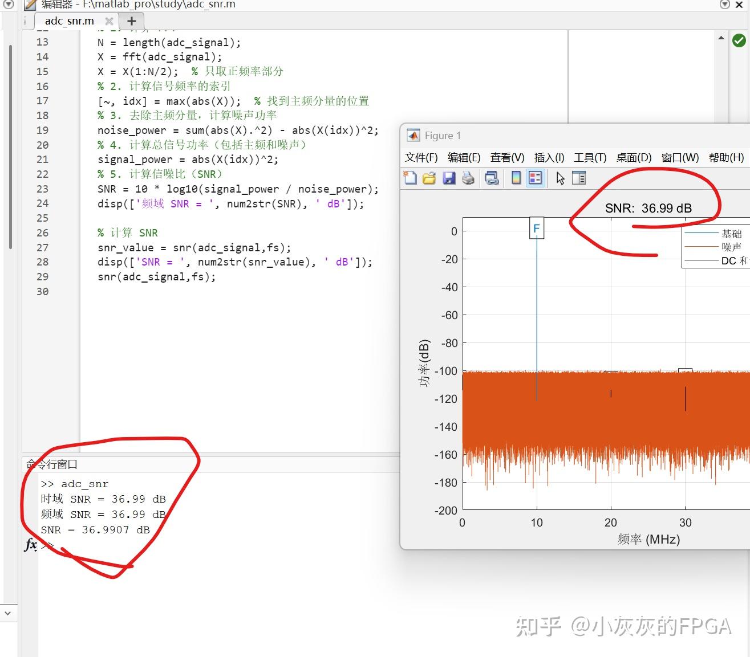Click the '频域 SNR = 36.99 dB' output line
750x657 pixels.
[103, 515]
